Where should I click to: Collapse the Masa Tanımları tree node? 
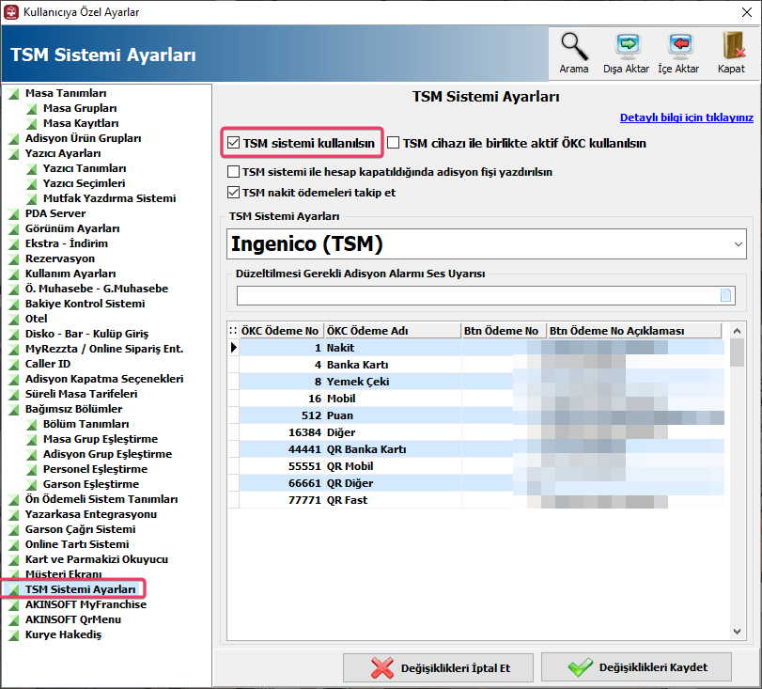pyautogui.click(x=13, y=94)
